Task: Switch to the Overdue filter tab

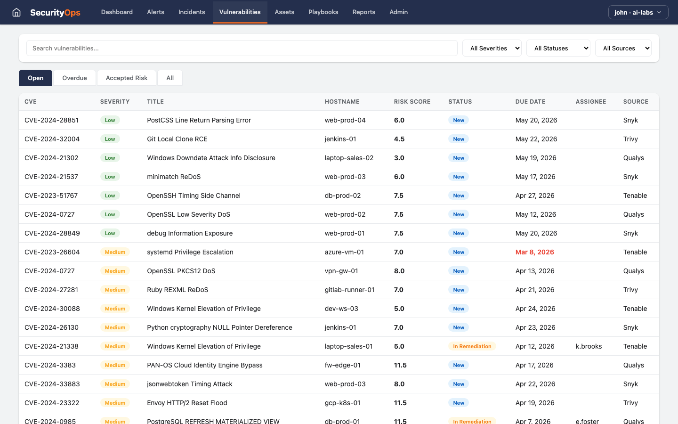Action: click(x=74, y=78)
